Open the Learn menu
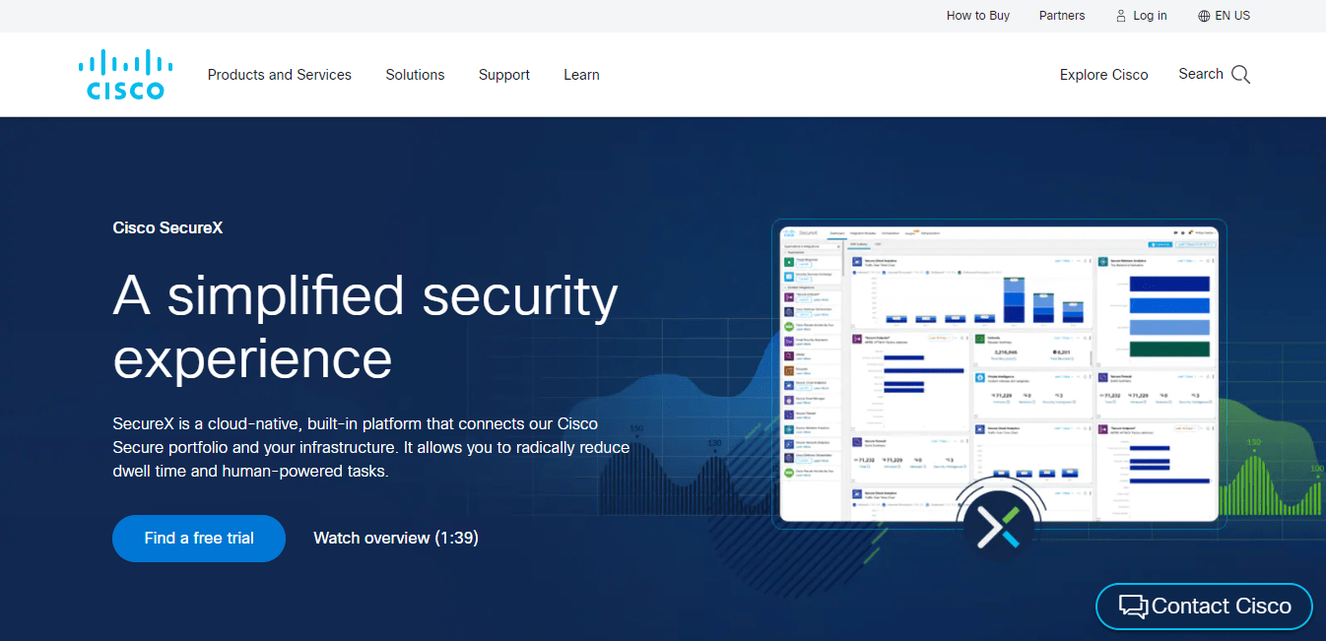 point(581,75)
